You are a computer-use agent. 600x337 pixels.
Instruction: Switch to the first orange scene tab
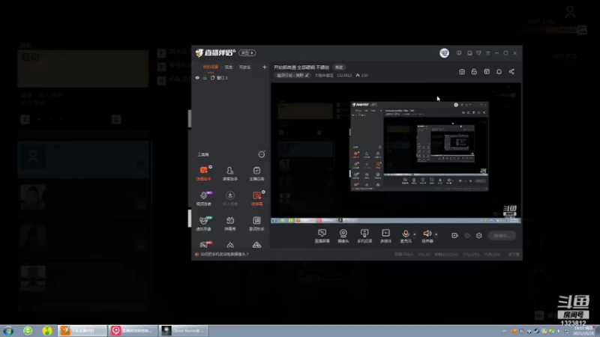(x=210, y=67)
